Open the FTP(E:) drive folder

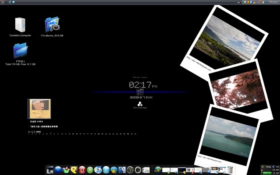pyautogui.click(x=20, y=52)
